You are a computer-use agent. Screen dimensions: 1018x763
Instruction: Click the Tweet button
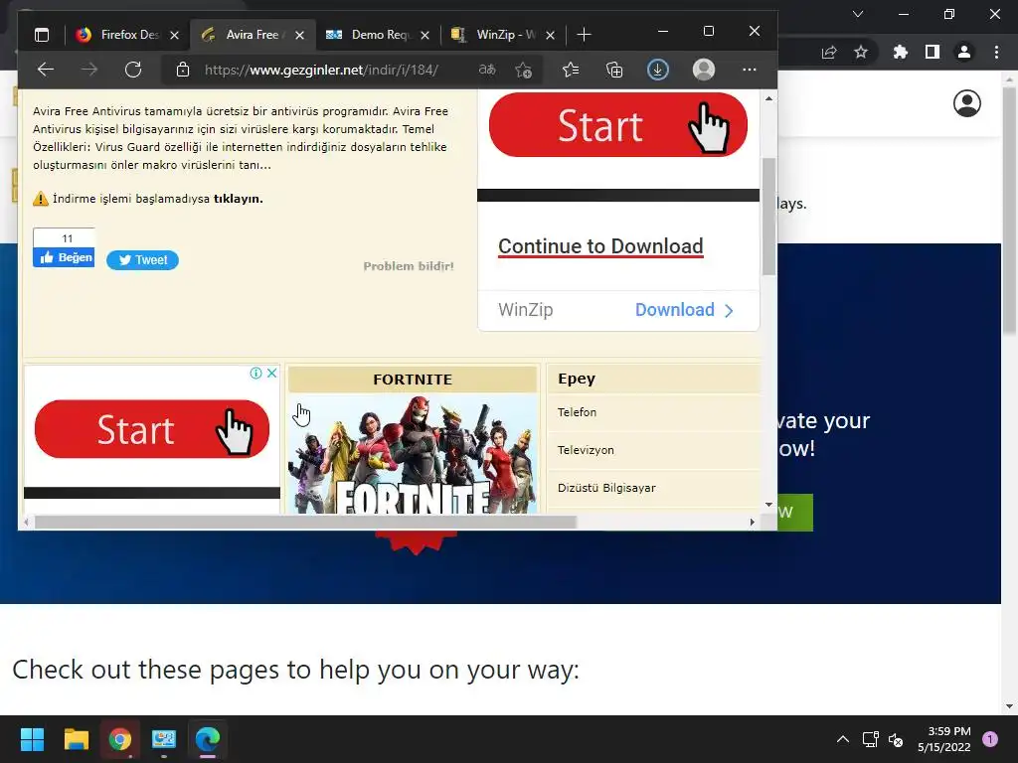click(142, 260)
